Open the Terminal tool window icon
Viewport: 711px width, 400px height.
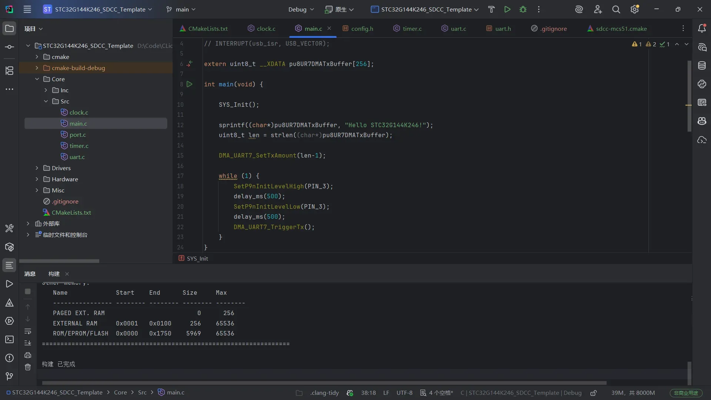tap(9, 339)
